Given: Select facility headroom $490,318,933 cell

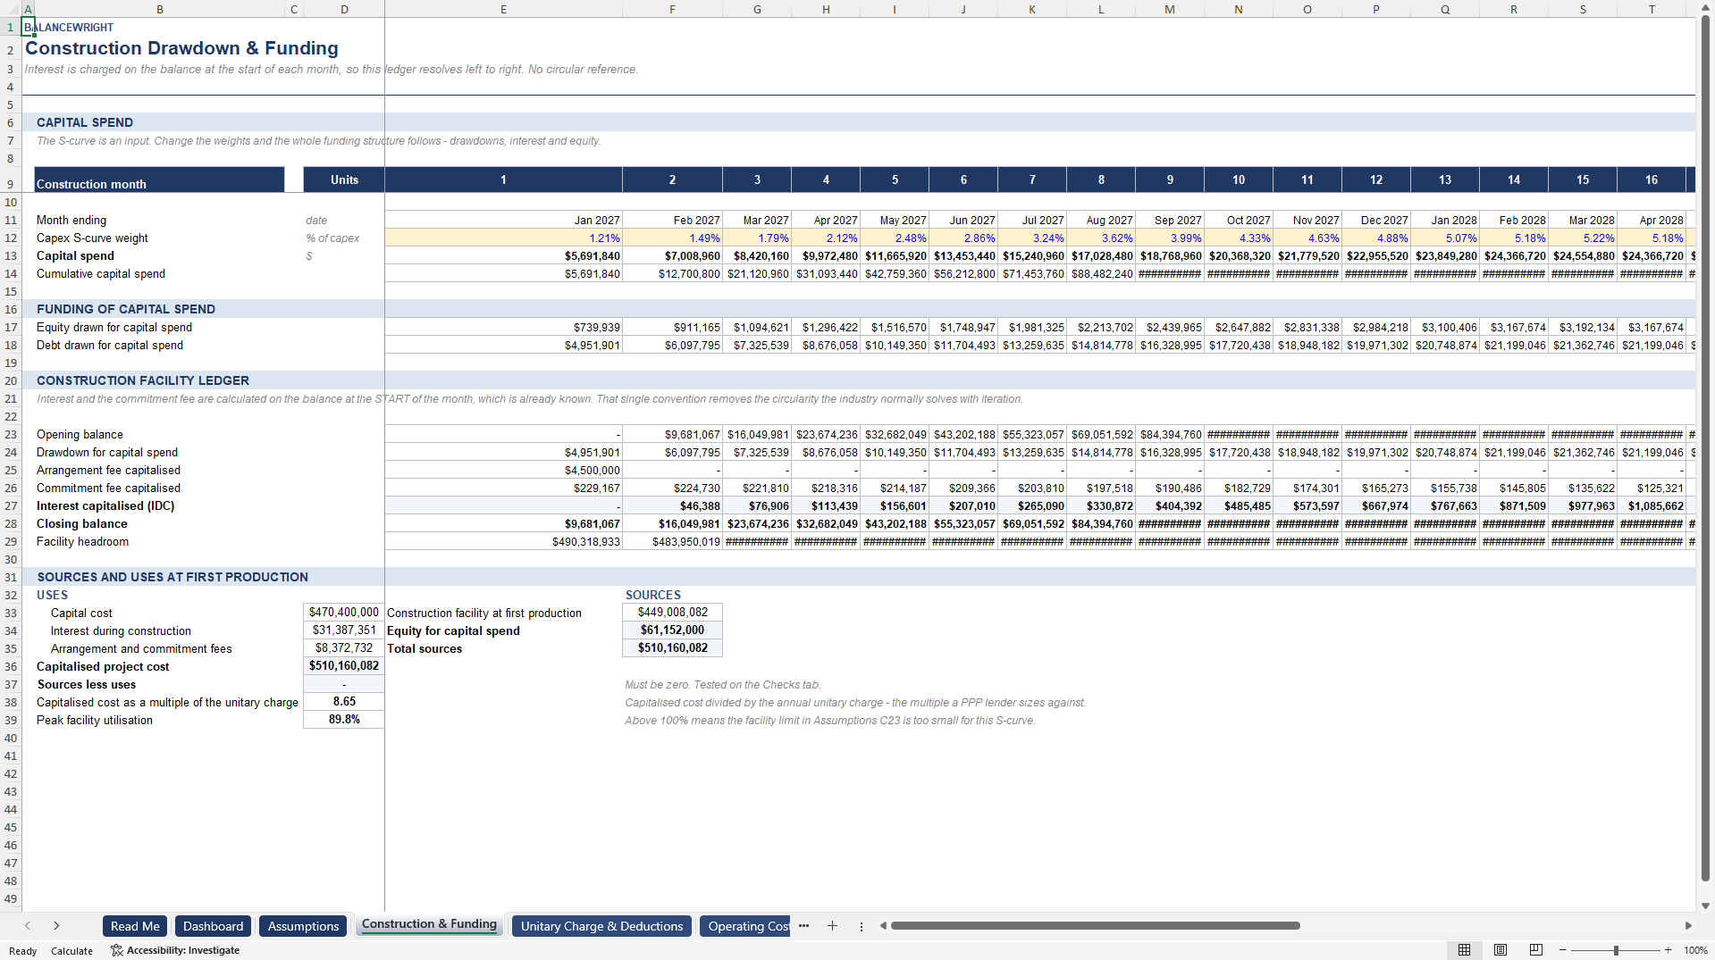Looking at the screenshot, I should point(503,541).
